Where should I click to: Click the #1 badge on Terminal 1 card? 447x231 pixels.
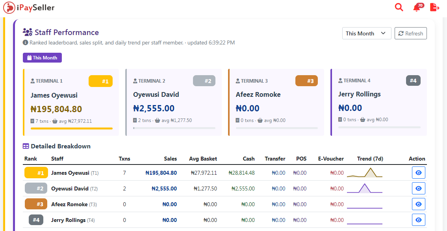point(101,81)
